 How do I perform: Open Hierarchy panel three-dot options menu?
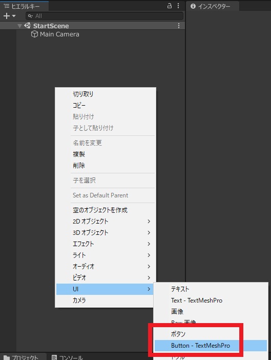pos(178,6)
